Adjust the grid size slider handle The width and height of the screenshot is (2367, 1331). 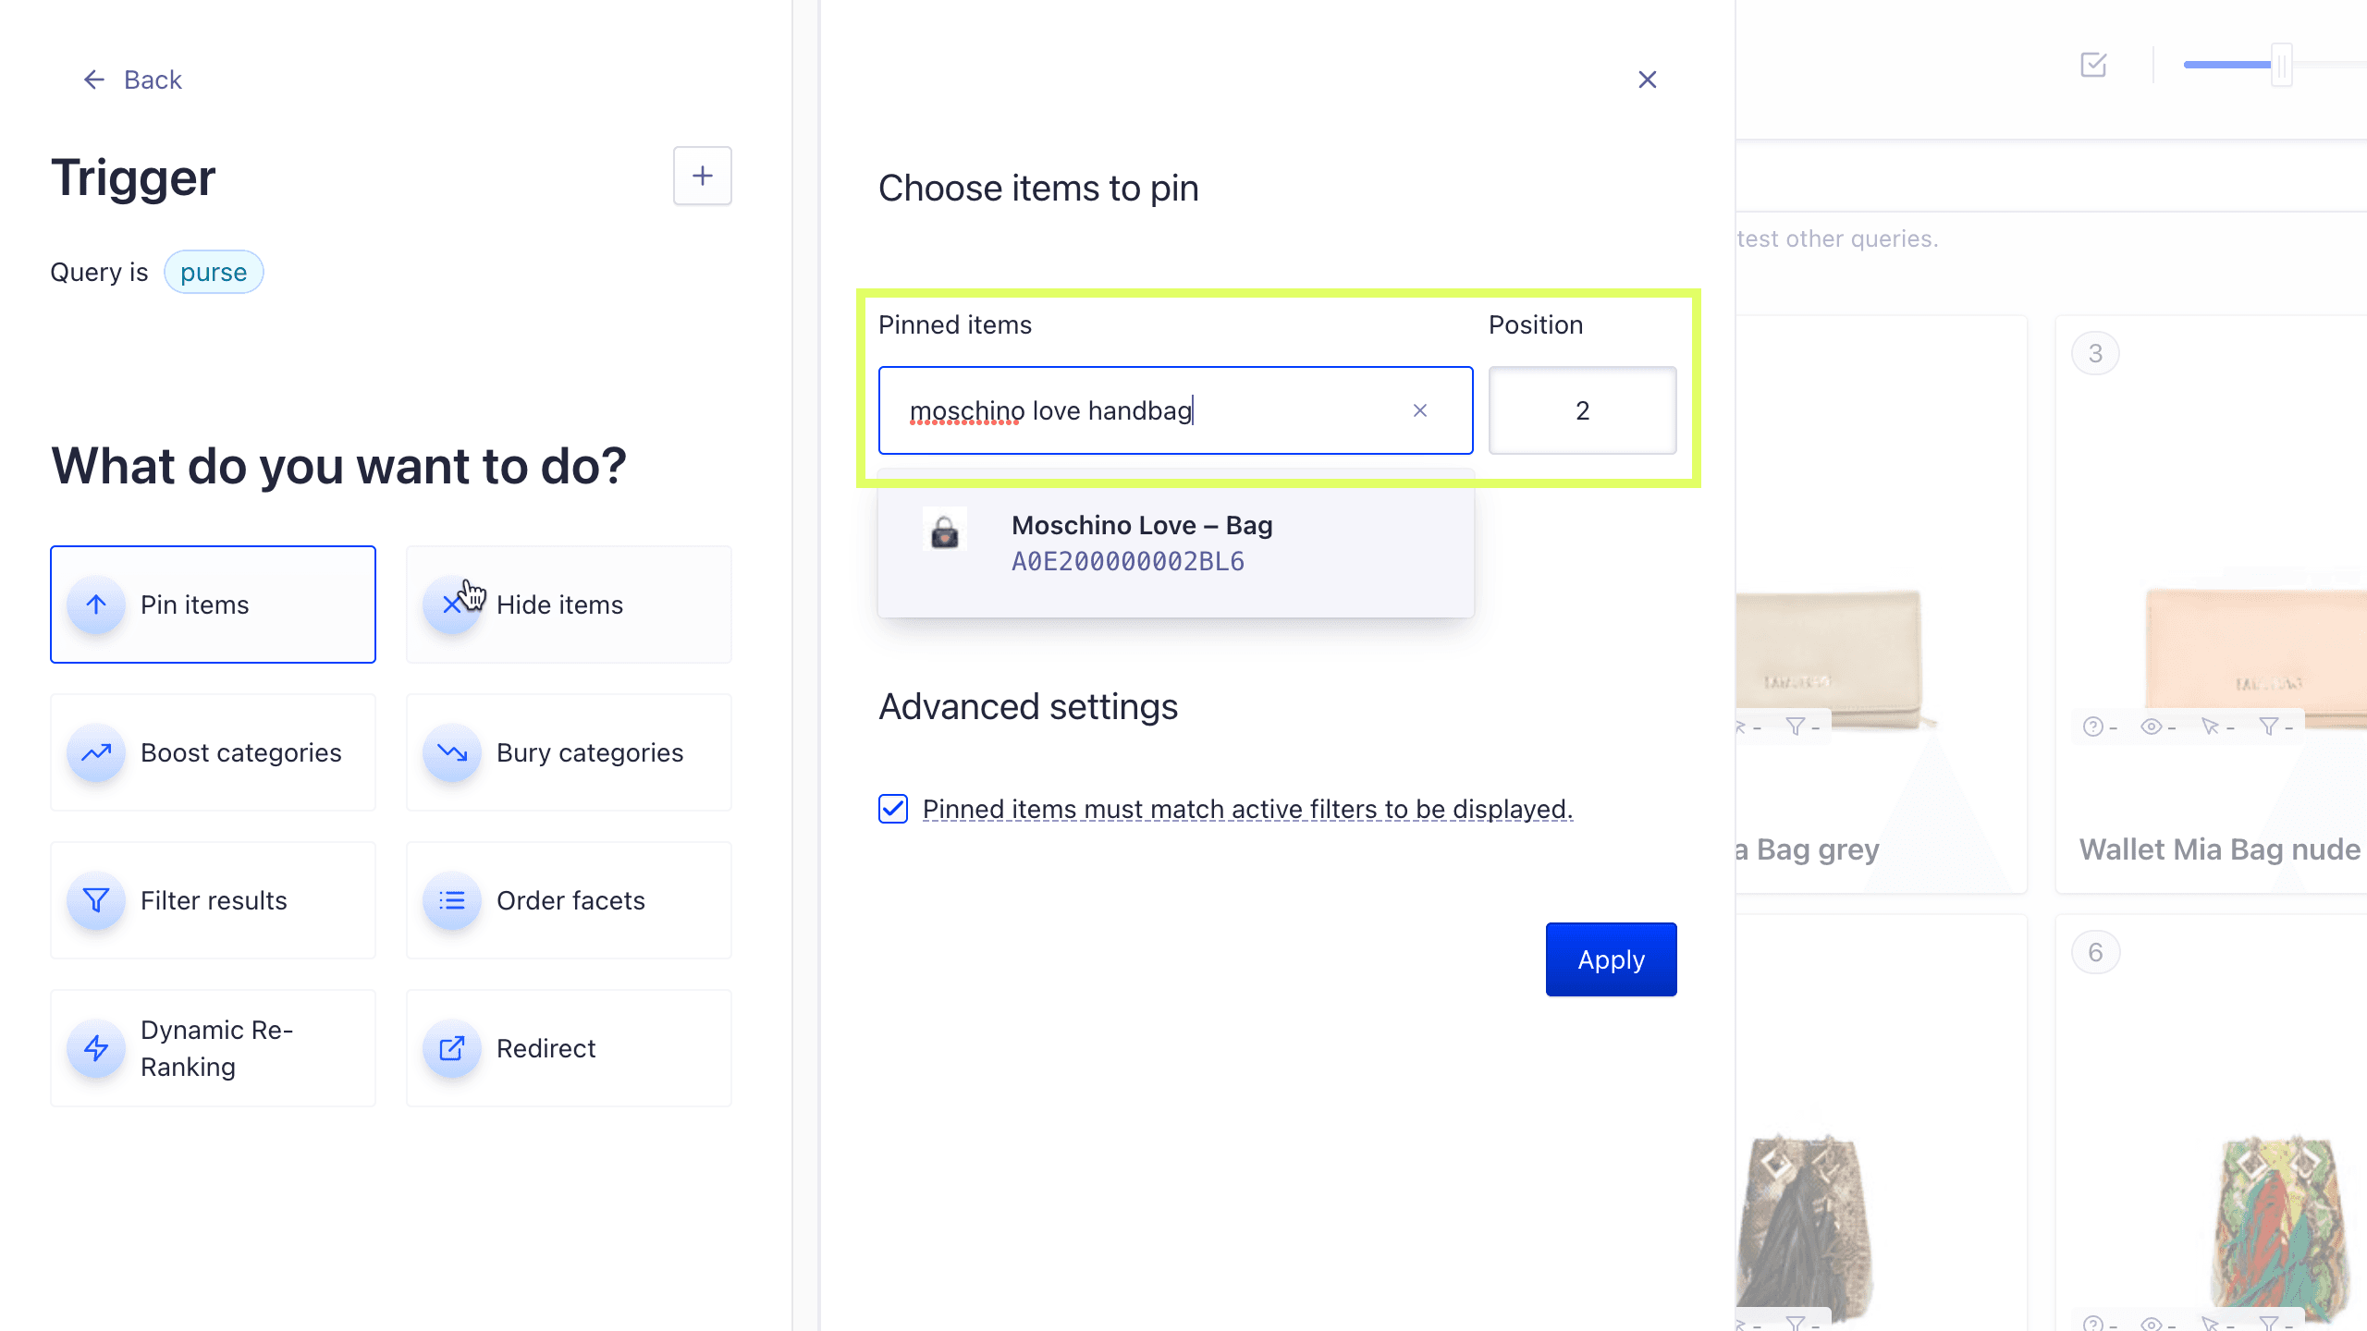click(2282, 65)
